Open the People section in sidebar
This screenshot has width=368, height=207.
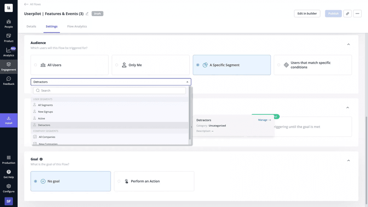(9, 23)
